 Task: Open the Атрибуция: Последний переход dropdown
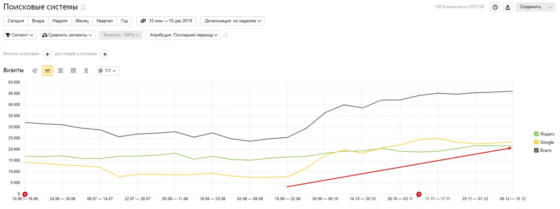[x=183, y=35]
